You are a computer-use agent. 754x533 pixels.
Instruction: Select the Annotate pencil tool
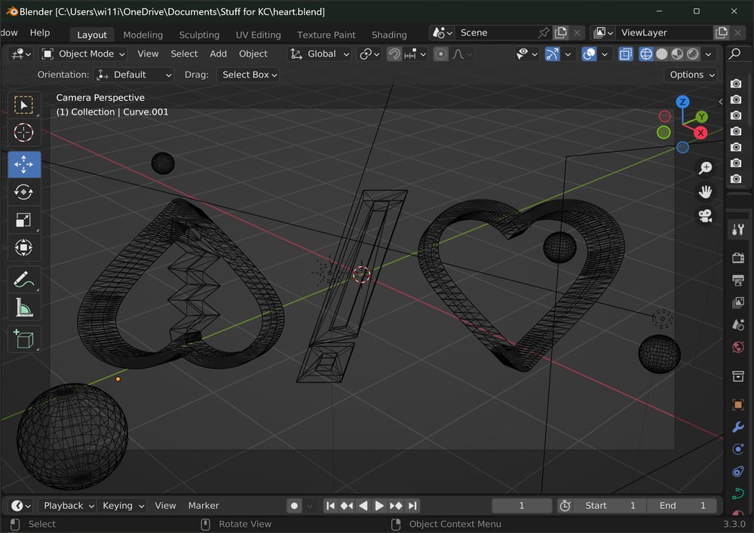(23, 280)
